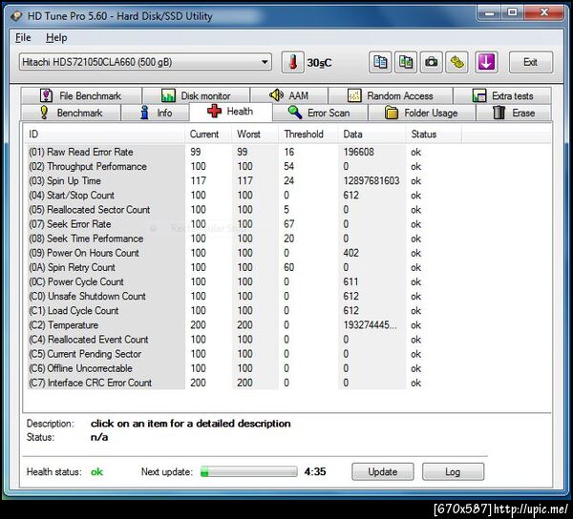Open the Hitachi HDS721050CLA660 drive dropdown
This screenshot has width=573, height=519.
tap(145, 62)
